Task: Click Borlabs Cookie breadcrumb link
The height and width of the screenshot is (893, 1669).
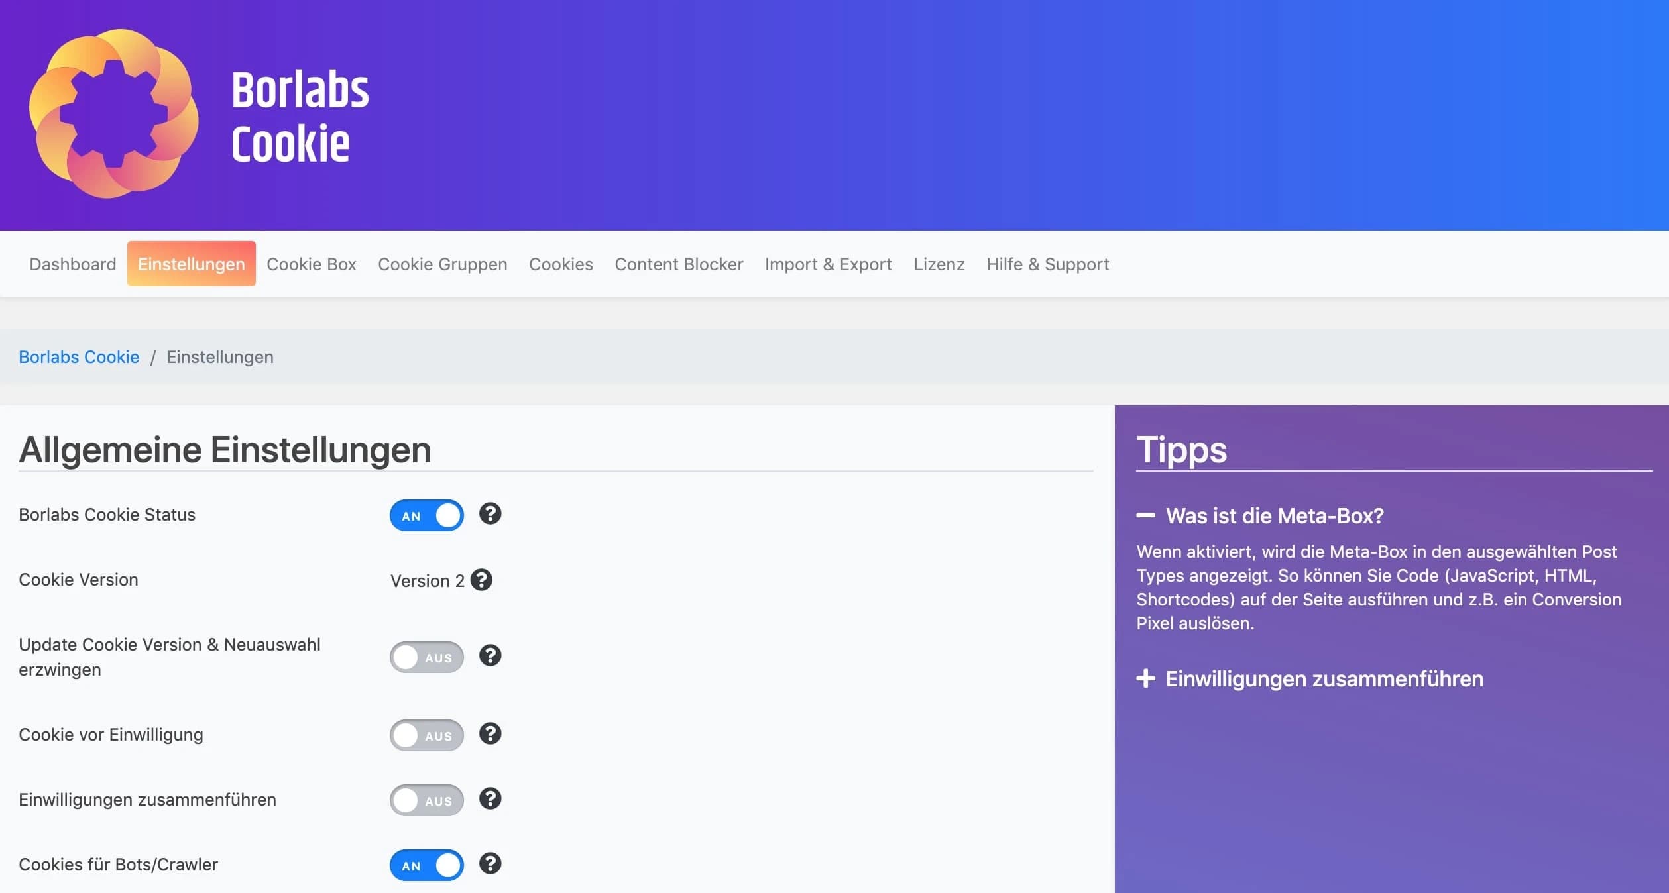Action: coord(79,357)
